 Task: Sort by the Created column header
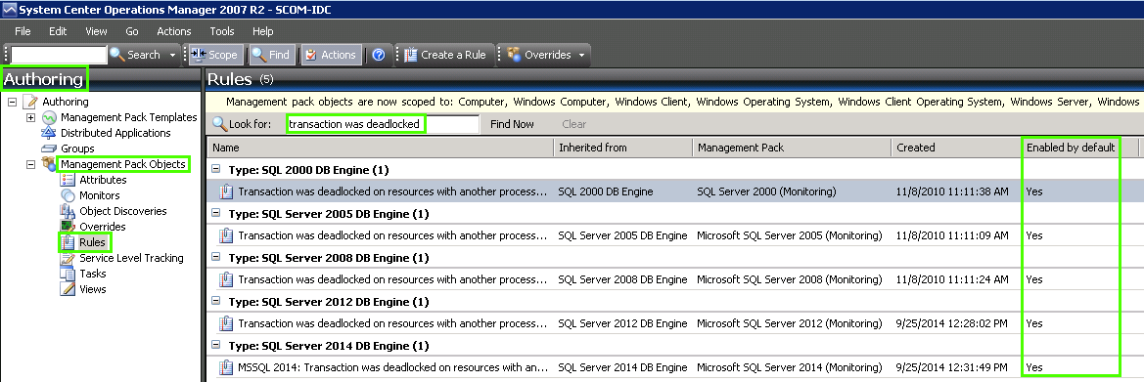(955, 148)
